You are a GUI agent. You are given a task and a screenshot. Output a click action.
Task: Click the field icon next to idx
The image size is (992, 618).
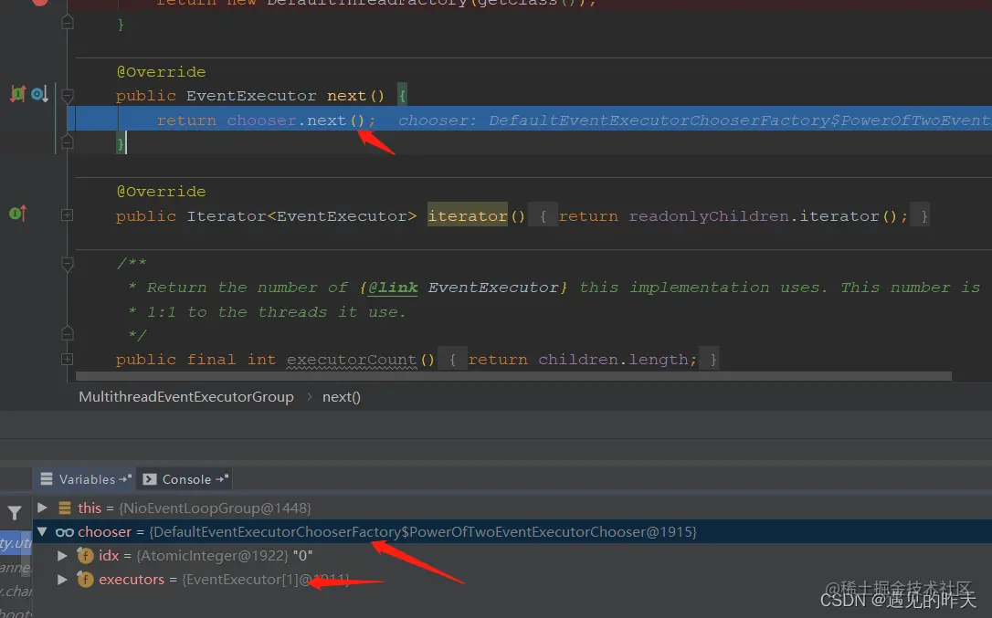tap(86, 555)
